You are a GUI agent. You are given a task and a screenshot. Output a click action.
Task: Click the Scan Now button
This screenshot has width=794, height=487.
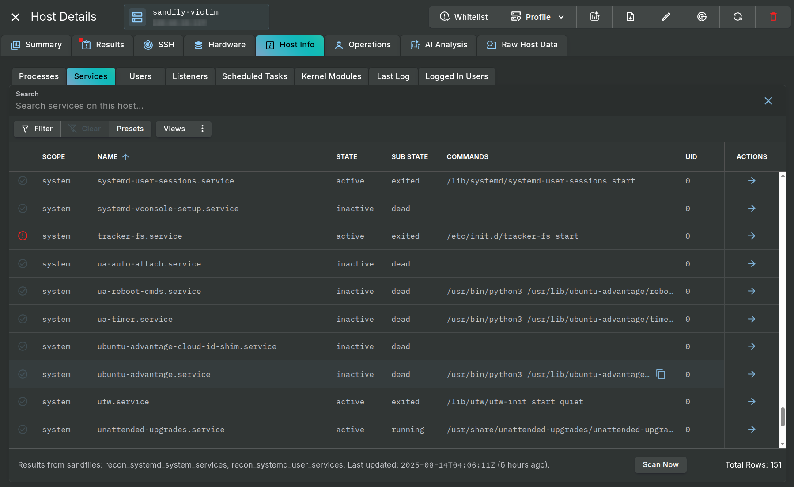[x=661, y=464]
